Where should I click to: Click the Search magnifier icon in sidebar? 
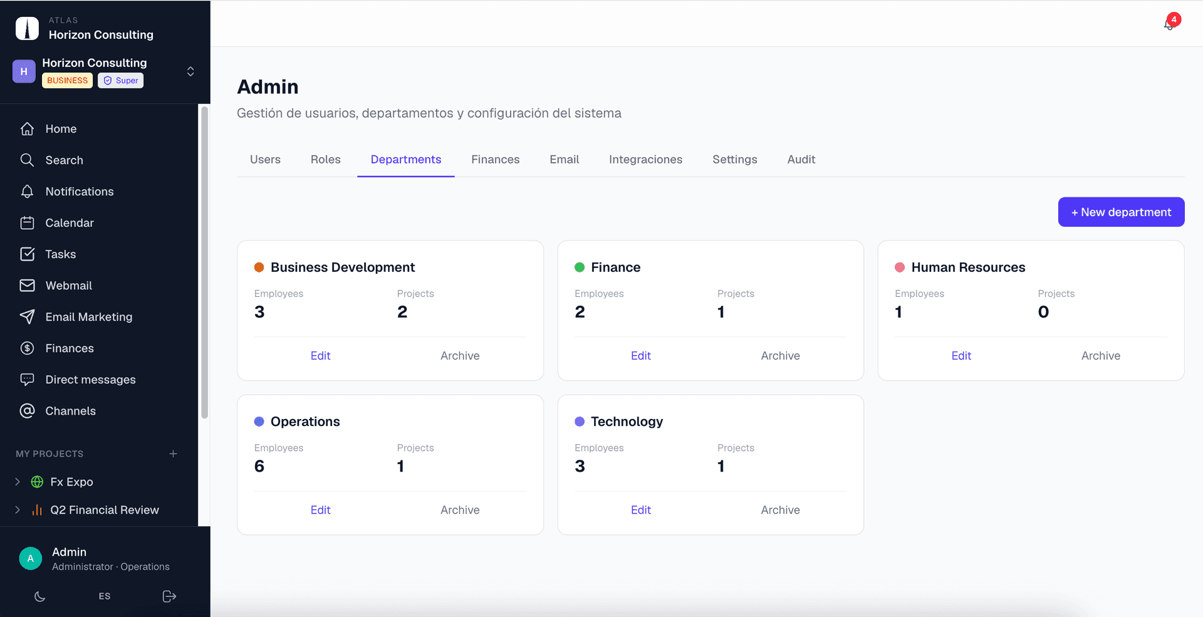click(27, 160)
